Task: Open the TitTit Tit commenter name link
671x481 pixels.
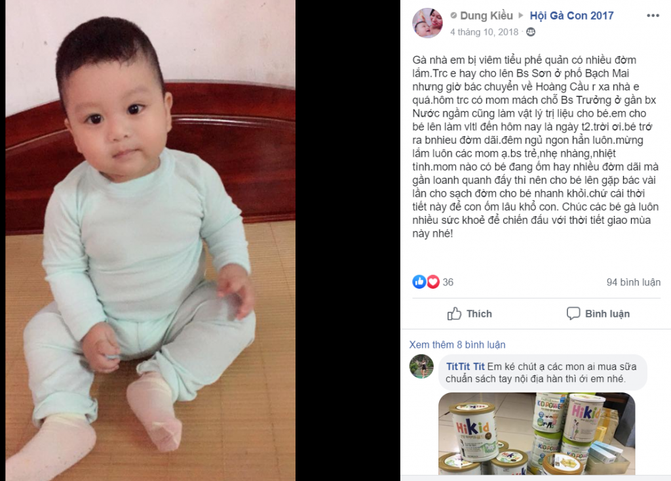Action: [x=465, y=367]
